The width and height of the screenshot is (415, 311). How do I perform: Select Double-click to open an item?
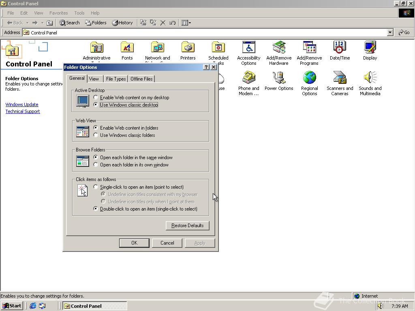click(145, 209)
